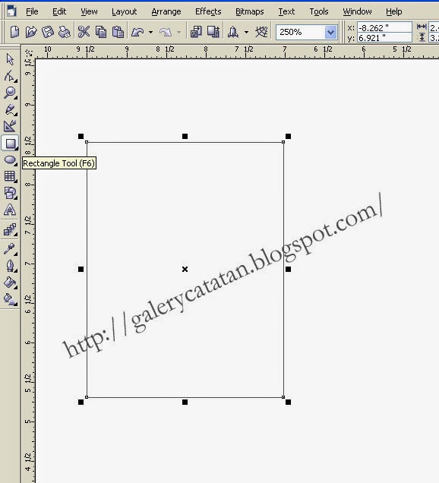The width and height of the screenshot is (439, 483).
Task: Select the Zoom magnifier tool
Action: coord(10,93)
